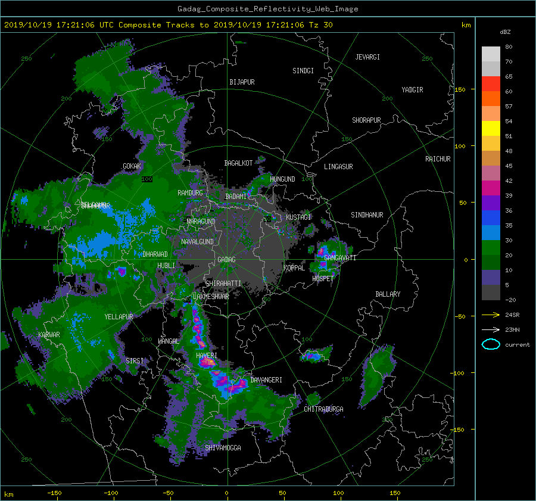The height and width of the screenshot is (501, 536).
Task: Click the HANGAL label
Action: pos(169,341)
